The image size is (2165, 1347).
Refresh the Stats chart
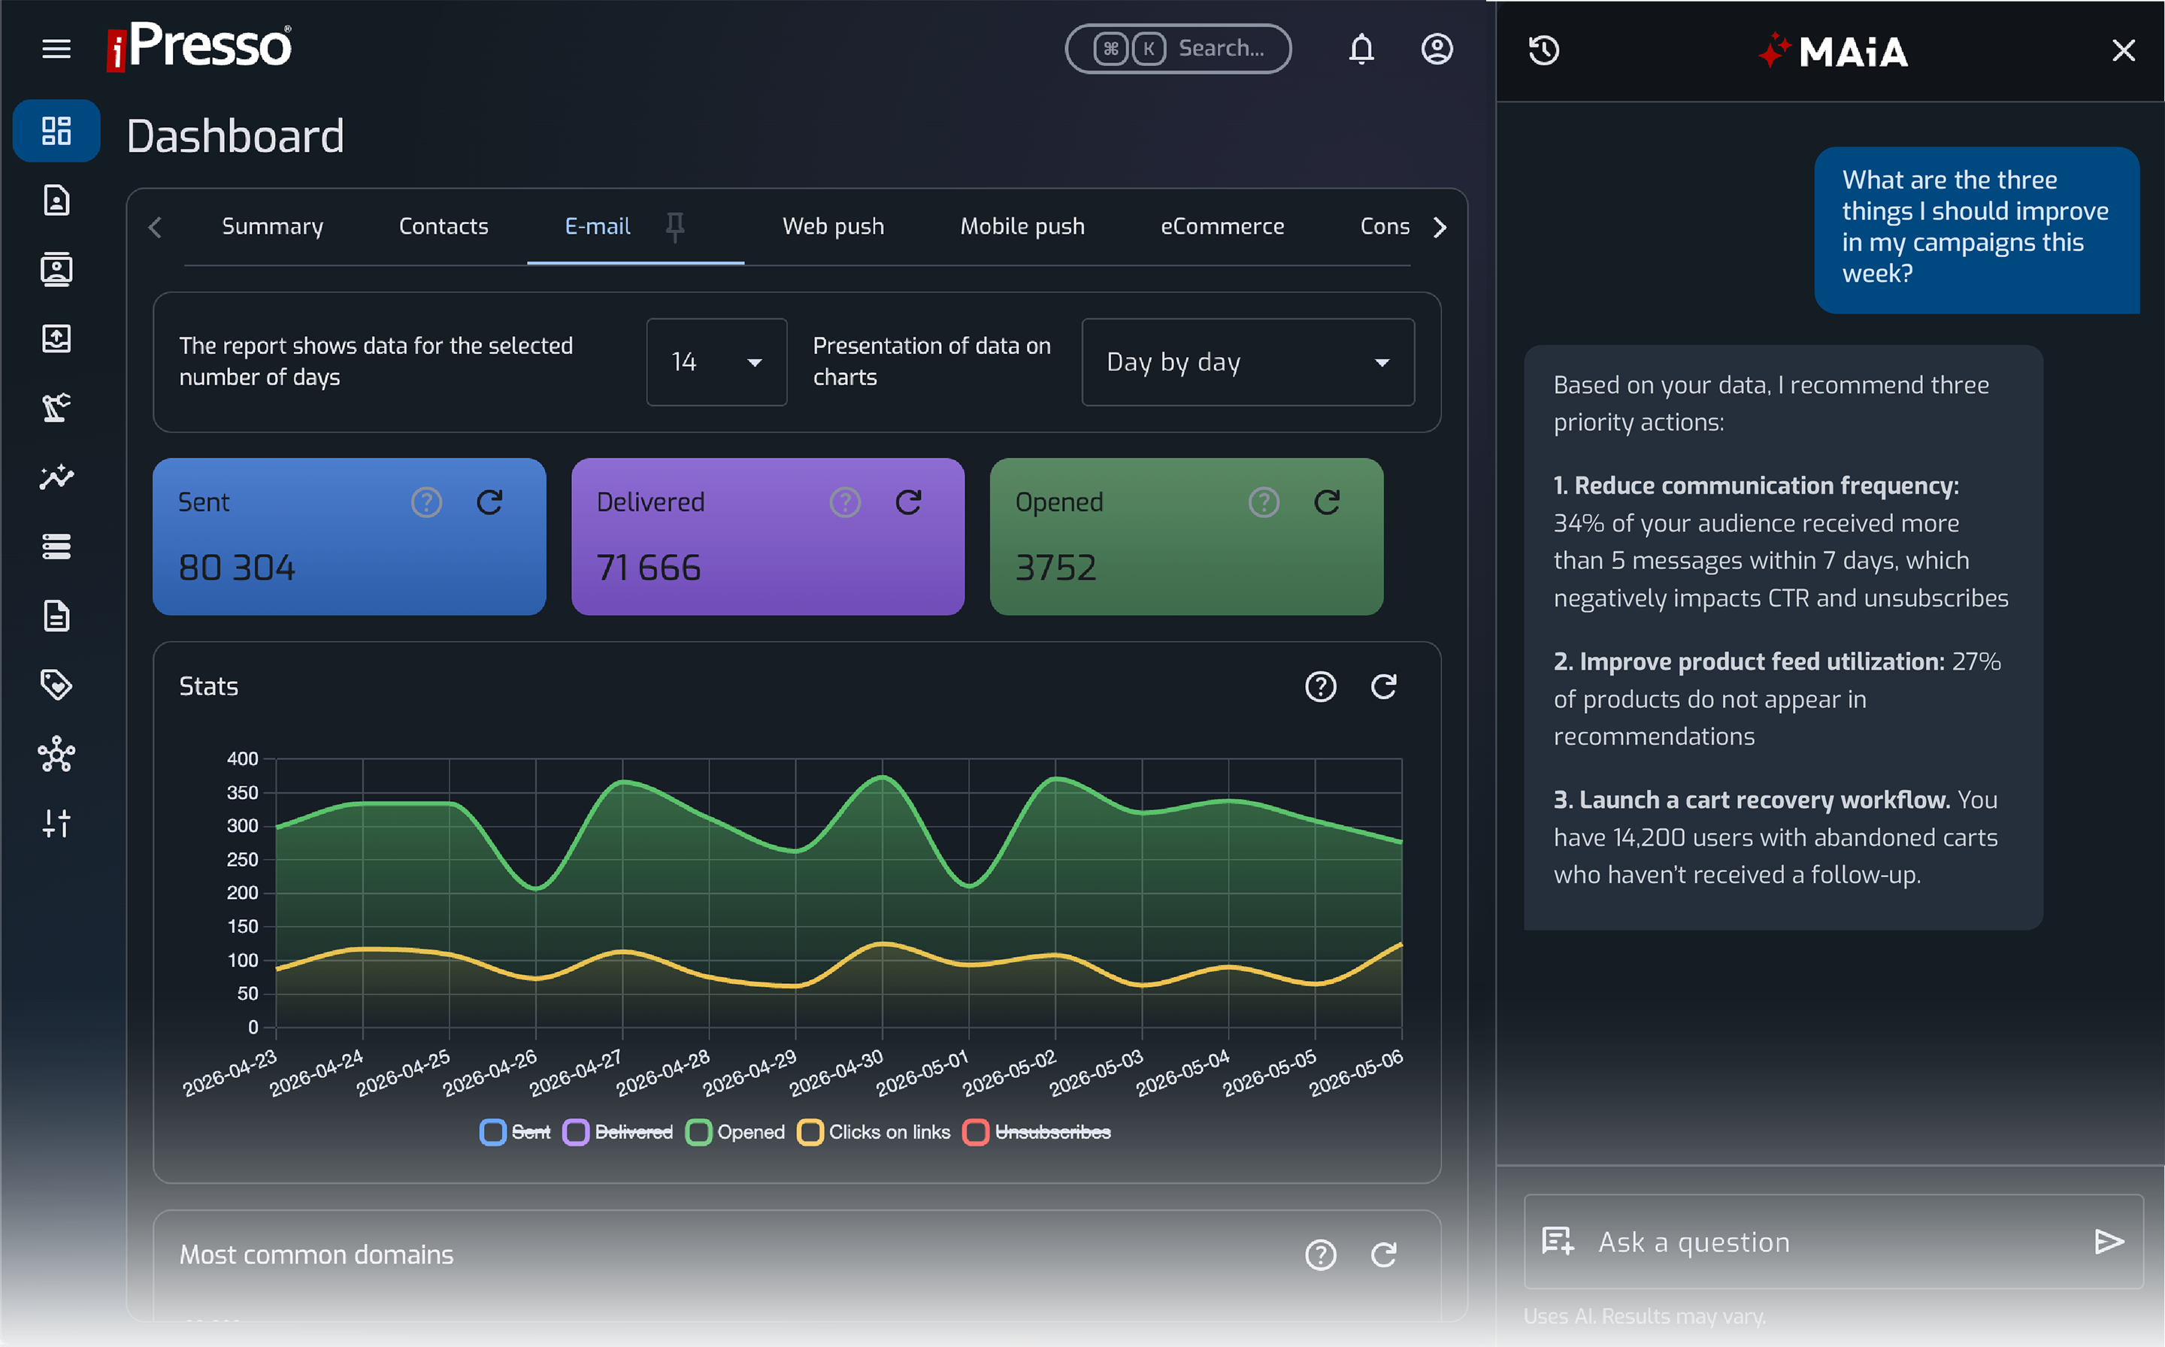[x=1382, y=686]
